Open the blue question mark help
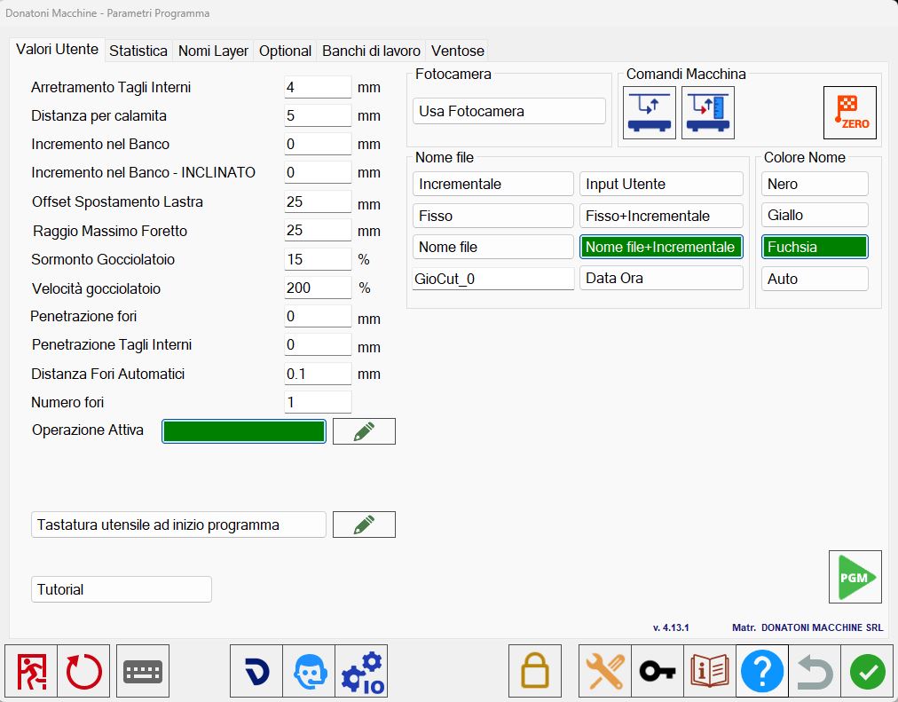This screenshot has height=702, width=898. tap(761, 671)
